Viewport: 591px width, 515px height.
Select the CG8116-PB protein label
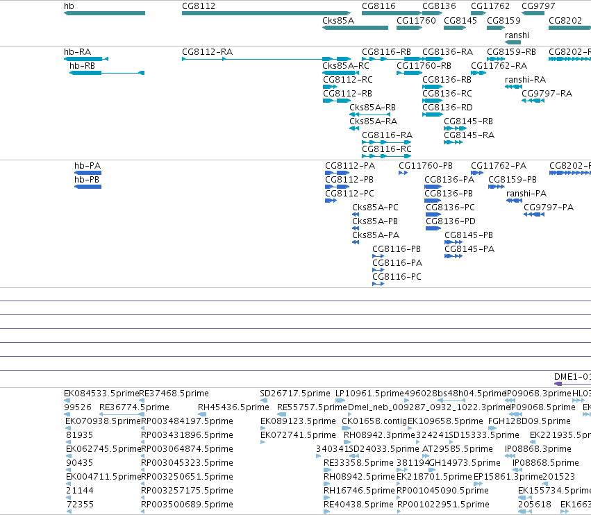click(x=397, y=249)
